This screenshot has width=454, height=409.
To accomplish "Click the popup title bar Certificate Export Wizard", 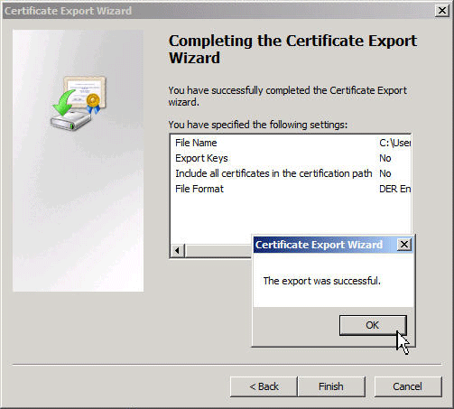I will click(319, 245).
